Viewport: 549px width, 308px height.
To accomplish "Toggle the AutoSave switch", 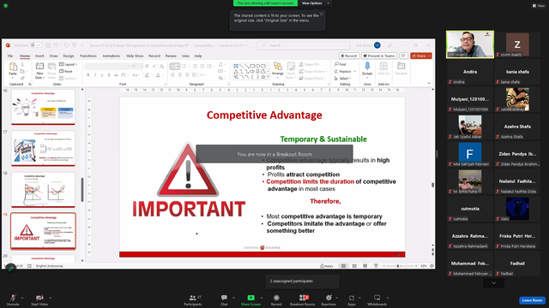I will (36, 45).
